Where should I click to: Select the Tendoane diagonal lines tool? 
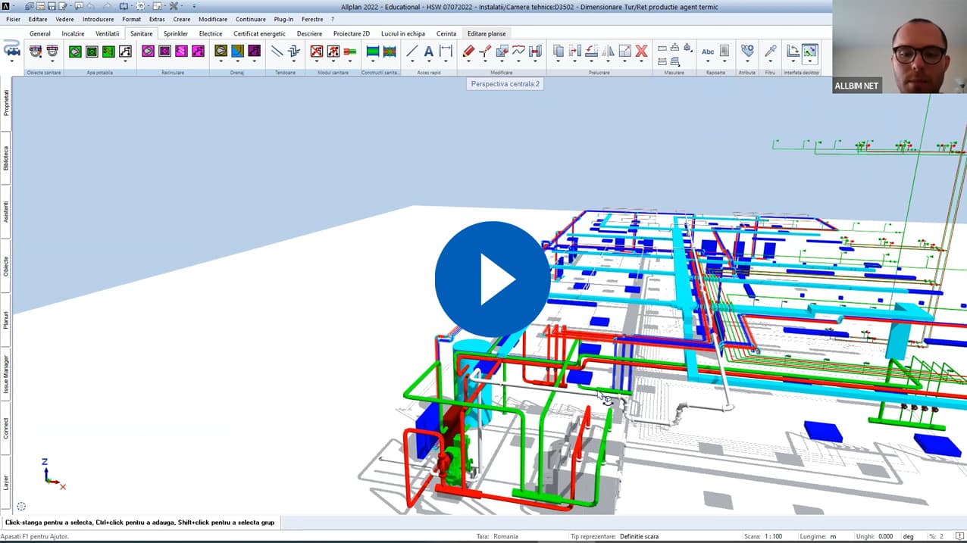[277, 51]
